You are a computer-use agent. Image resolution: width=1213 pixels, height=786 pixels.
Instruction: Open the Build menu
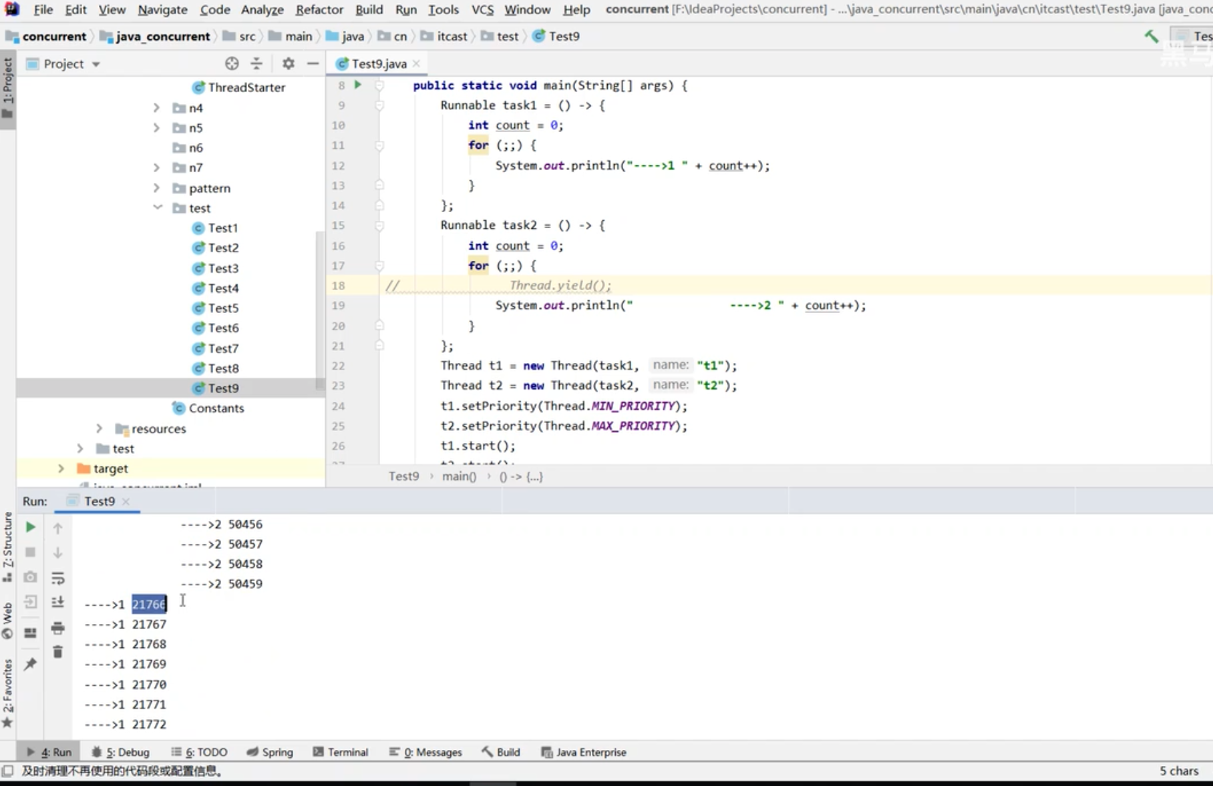369,9
